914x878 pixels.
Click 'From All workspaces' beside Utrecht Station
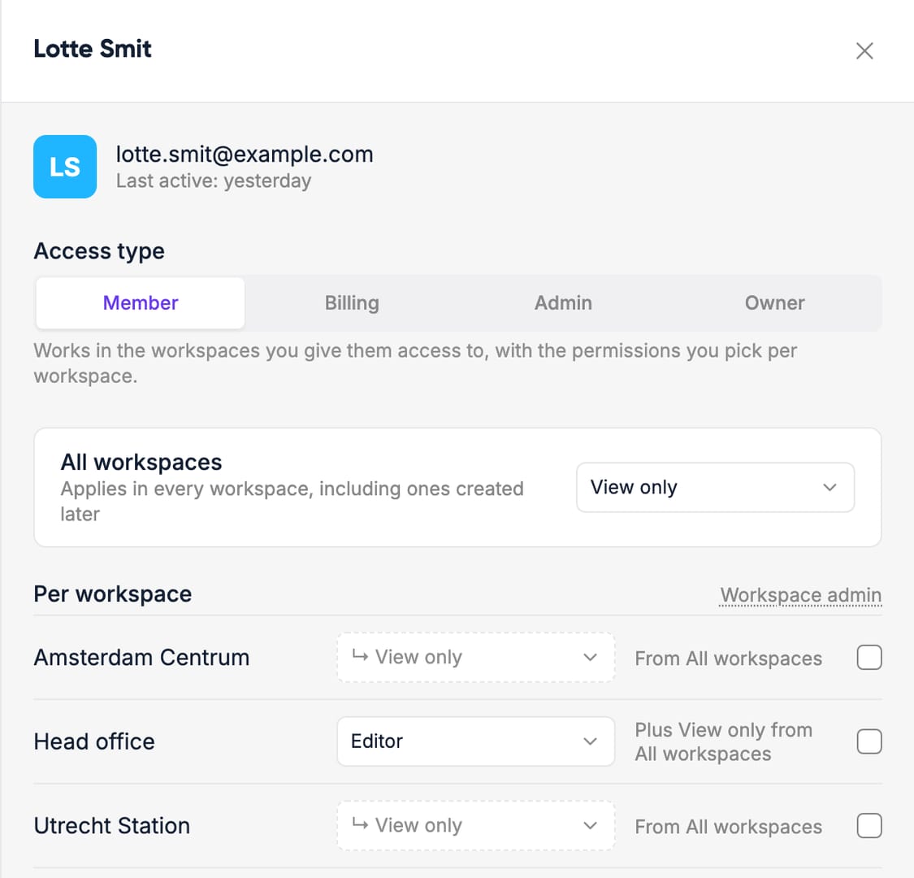pyautogui.click(x=729, y=827)
